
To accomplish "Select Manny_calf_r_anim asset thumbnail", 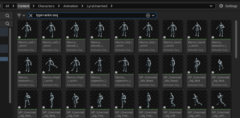I will tap(51, 30).
